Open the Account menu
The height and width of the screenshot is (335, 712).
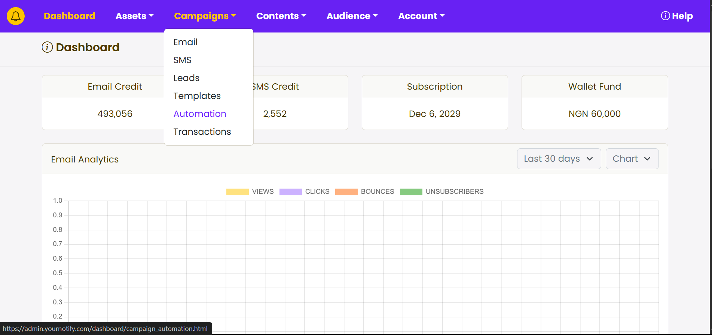[x=421, y=16]
